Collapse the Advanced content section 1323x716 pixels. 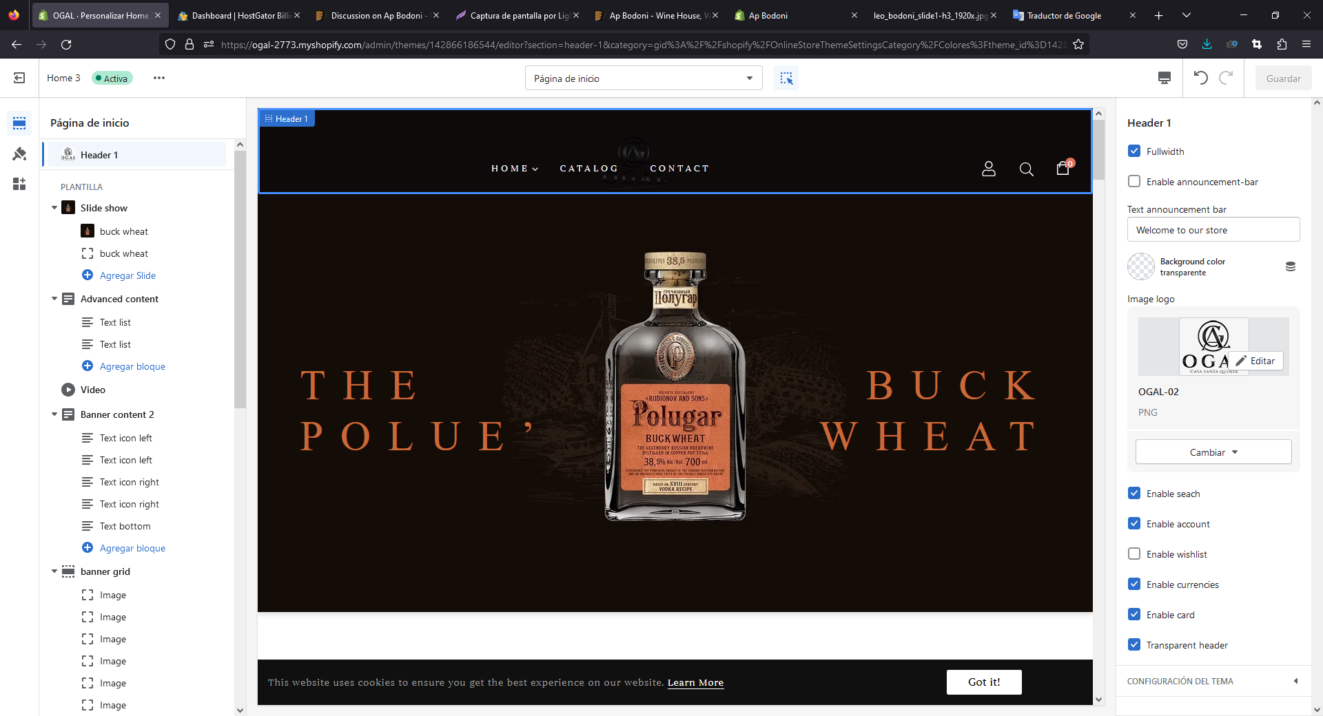tap(54, 299)
